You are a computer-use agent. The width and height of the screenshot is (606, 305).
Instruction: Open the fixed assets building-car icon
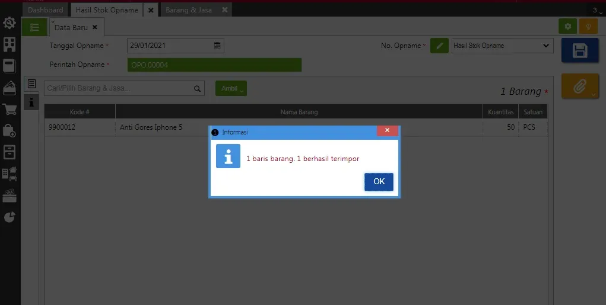pyautogui.click(x=9, y=174)
